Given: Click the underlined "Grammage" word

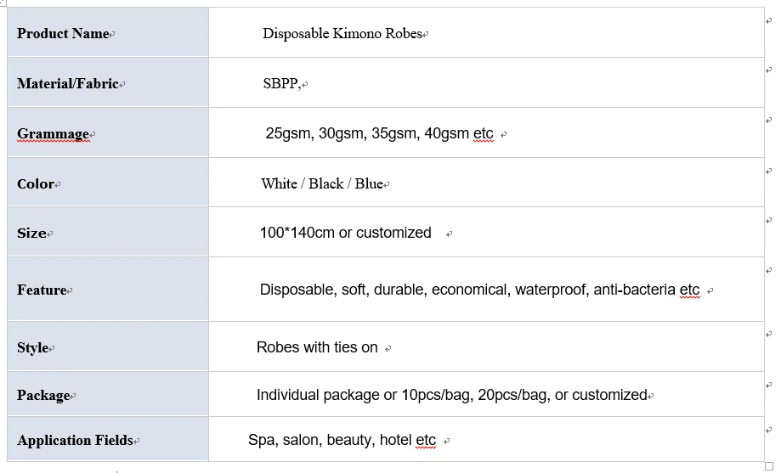Looking at the screenshot, I should point(53,134).
